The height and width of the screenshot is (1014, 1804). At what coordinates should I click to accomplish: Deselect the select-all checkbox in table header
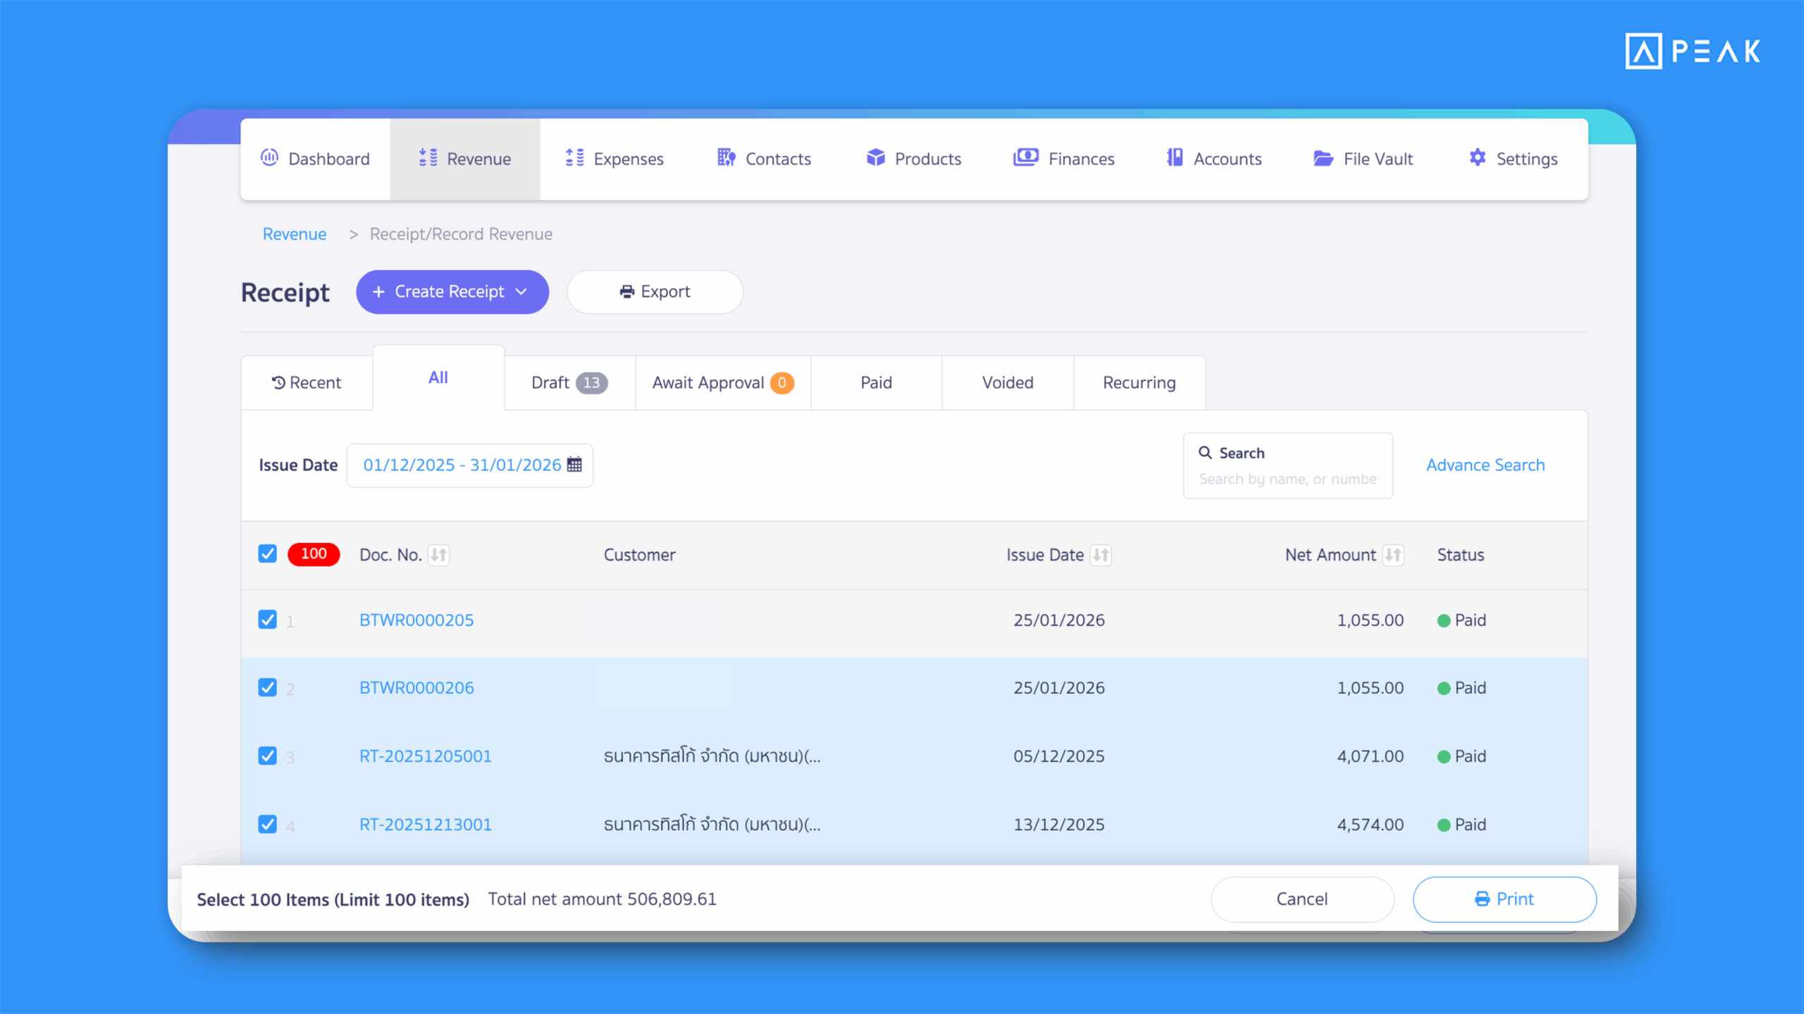coord(268,554)
